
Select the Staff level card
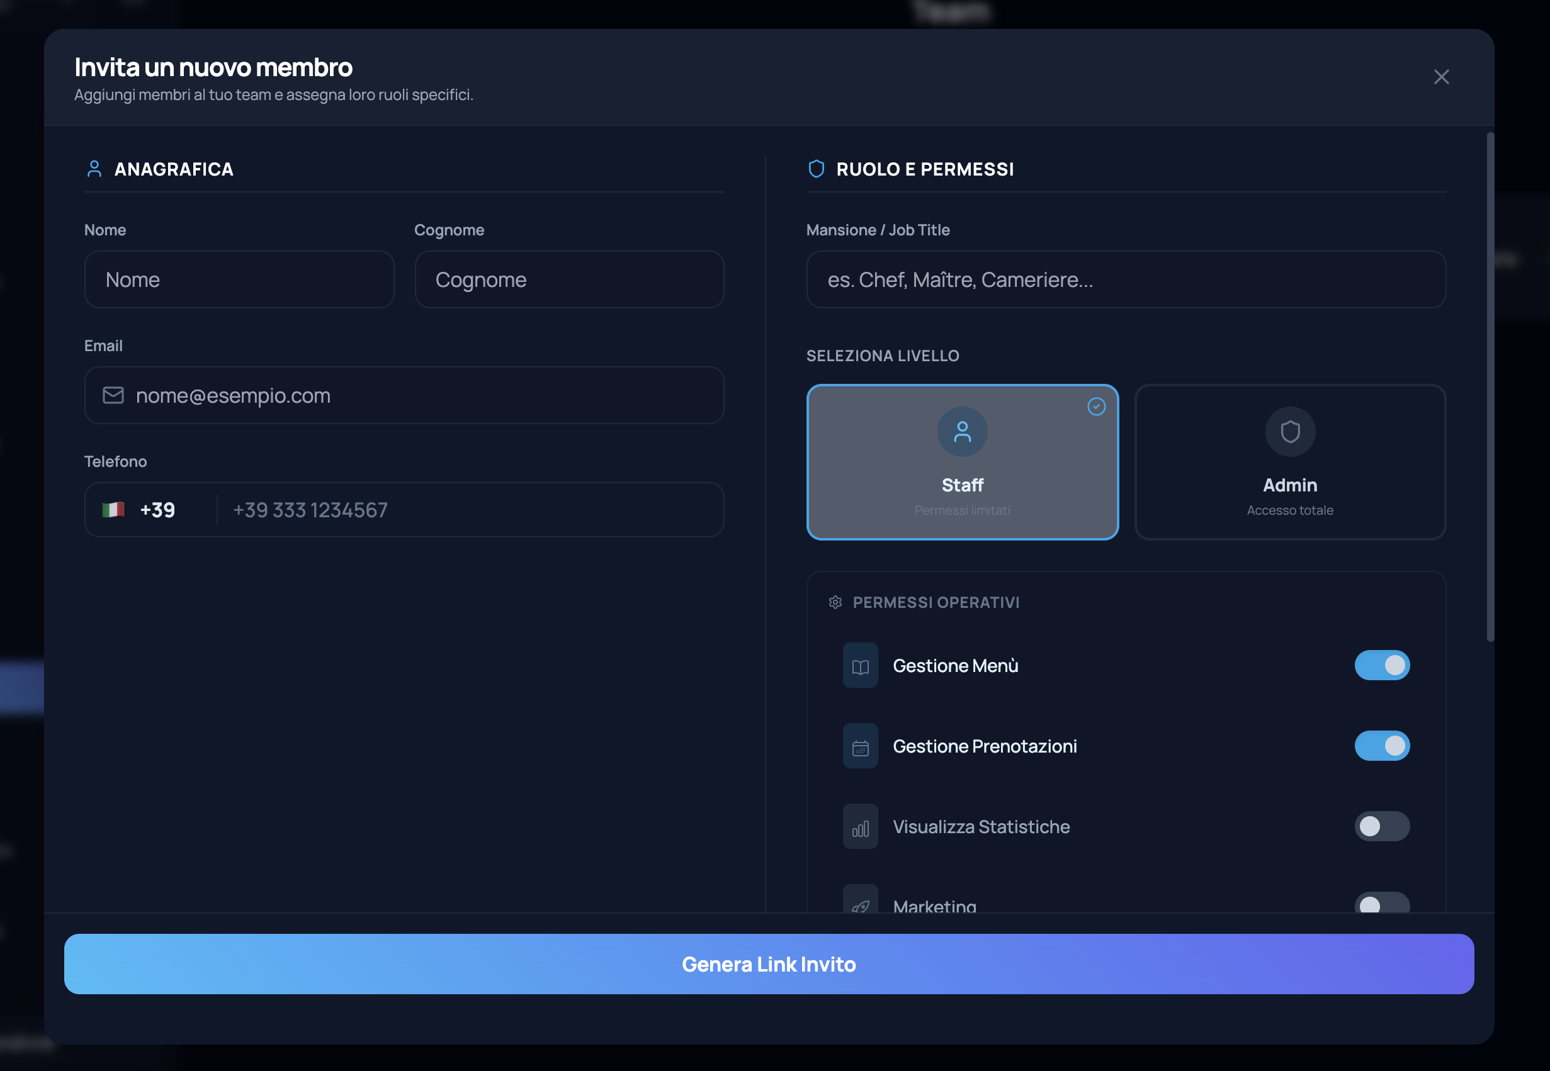point(962,463)
